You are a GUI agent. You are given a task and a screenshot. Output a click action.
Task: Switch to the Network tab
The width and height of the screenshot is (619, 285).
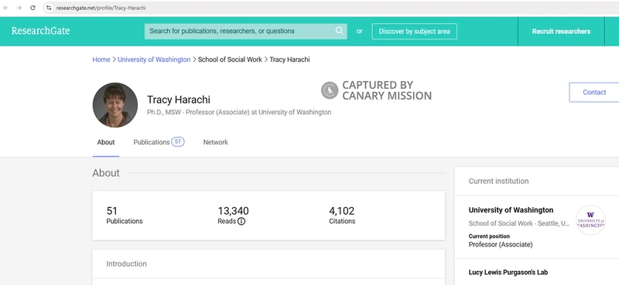click(x=216, y=142)
